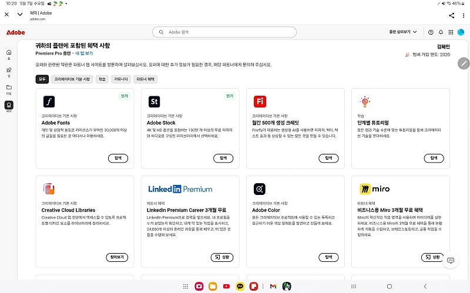Click the Adobe Stock card title
The height and width of the screenshot is (293, 470).
coord(161,123)
